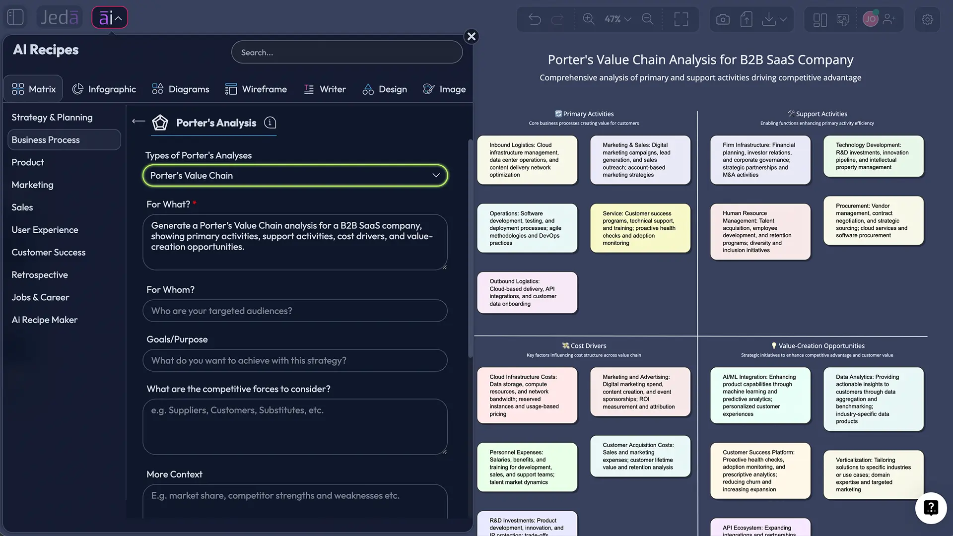Open Ai Recipe Maker

click(45, 320)
